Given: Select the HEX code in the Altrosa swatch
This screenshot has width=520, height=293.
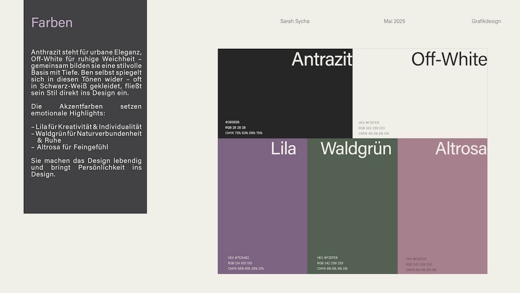Looking at the screenshot, I should (416, 259).
